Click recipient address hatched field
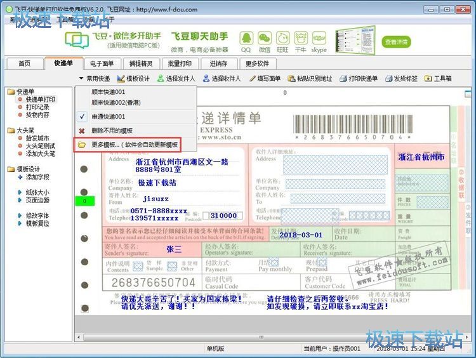Viewport: 476px width, 358px height. 336,164
